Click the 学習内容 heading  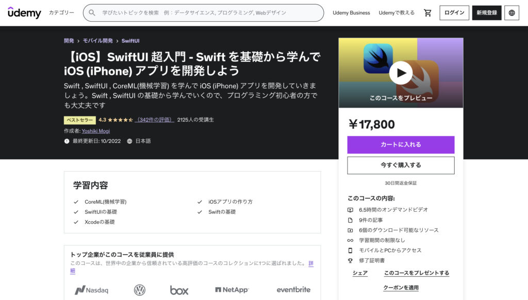(x=91, y=185)
